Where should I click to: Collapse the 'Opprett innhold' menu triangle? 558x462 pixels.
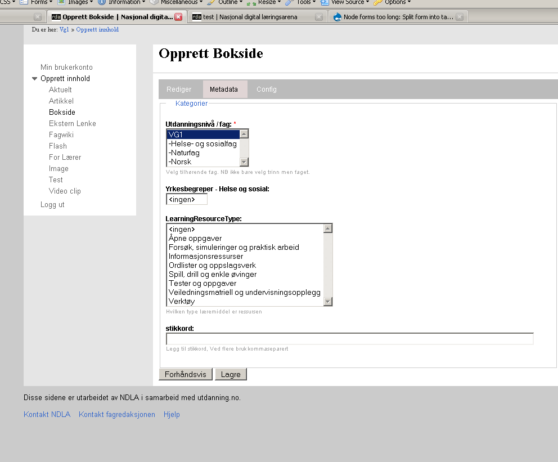34,79
